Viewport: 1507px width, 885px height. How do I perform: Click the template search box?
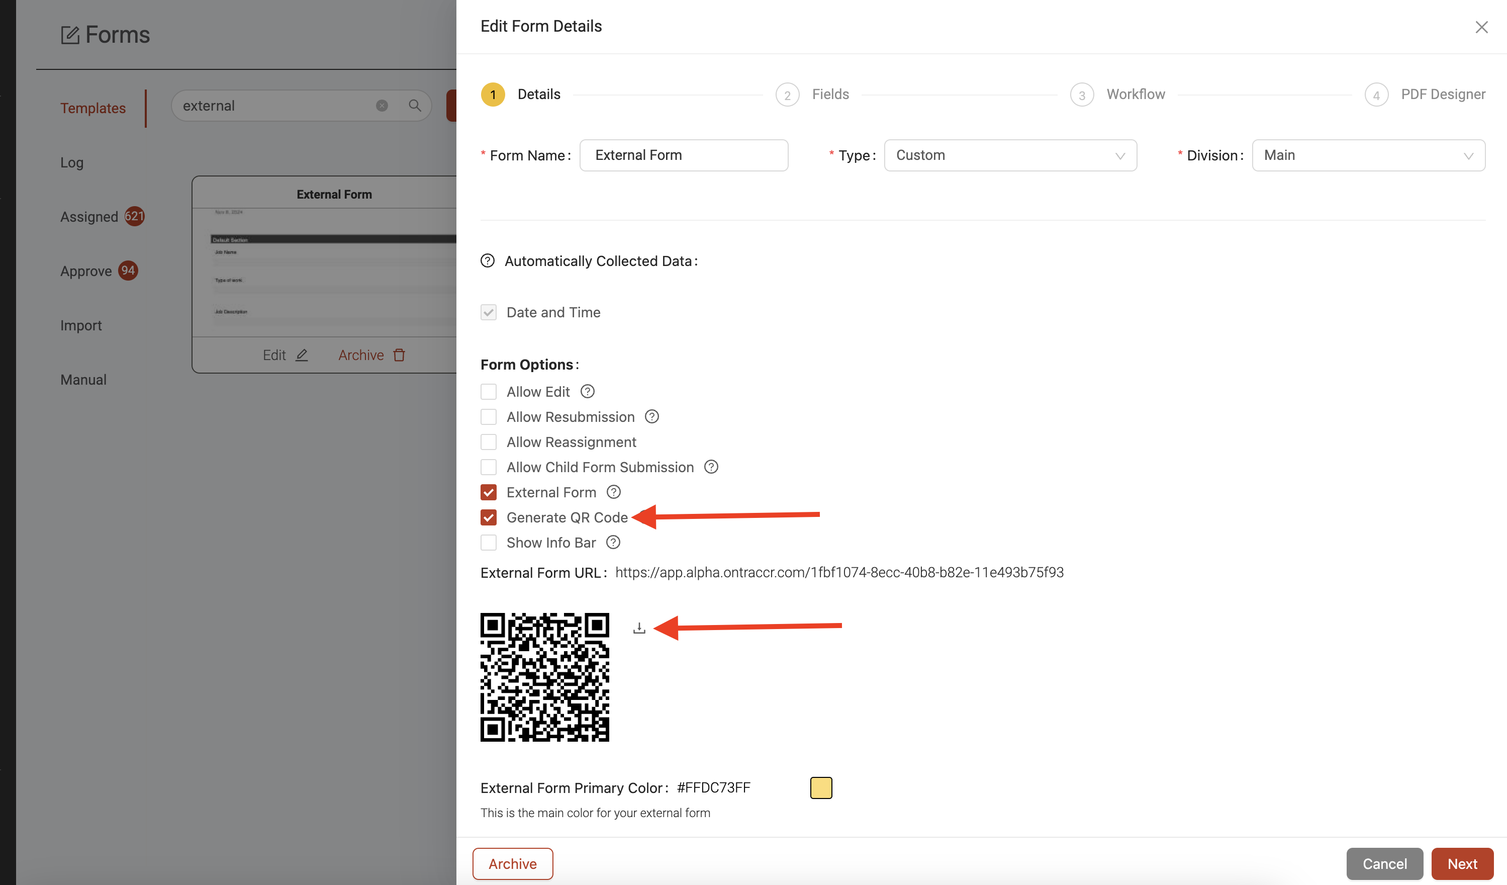pyautogui.click(x=301, y=106)
